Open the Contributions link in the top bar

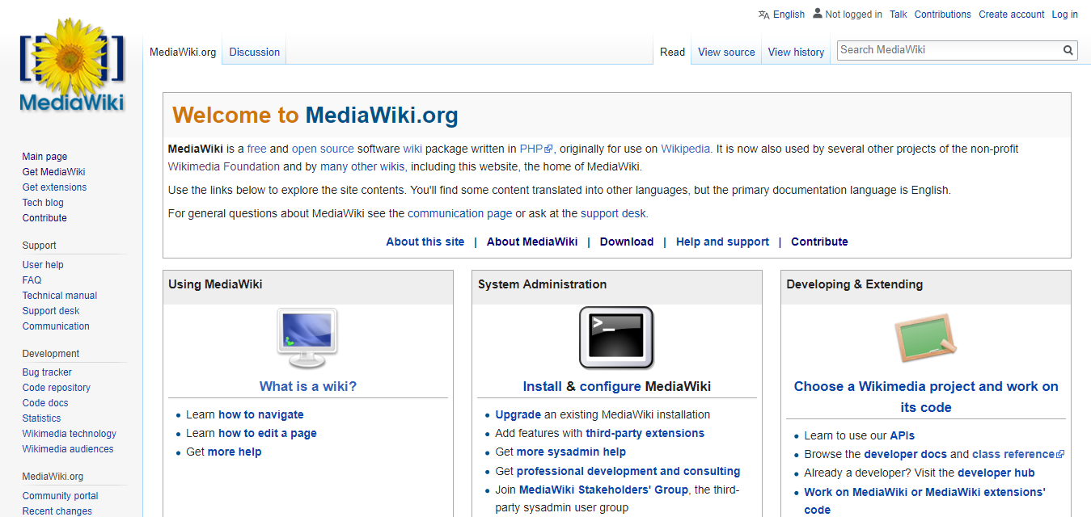(x=942, y=15)
